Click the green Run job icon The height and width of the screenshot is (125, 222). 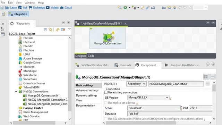[x=125, y=7]
